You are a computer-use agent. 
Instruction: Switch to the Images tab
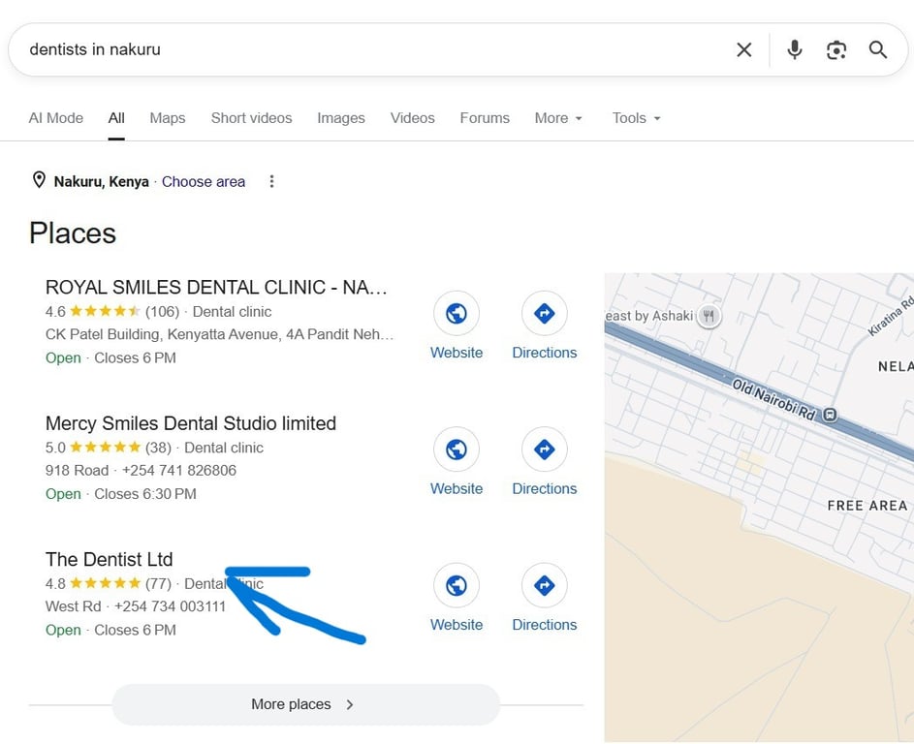point(341,118)
